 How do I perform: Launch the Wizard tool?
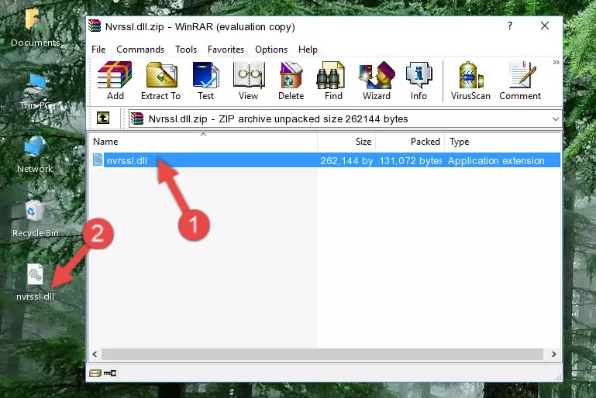pyautogui.click(x=377, y=81)
